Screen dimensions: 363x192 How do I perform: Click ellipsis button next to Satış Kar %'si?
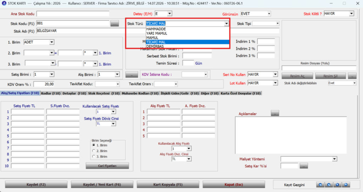pyautogui.click(x=304, y=166)
